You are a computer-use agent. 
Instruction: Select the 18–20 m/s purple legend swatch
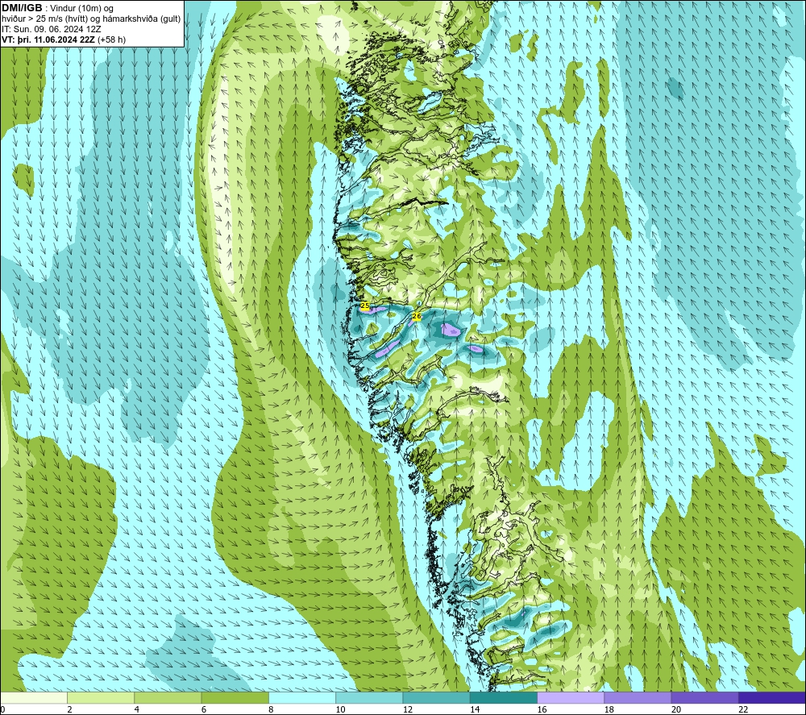point(638,697)
